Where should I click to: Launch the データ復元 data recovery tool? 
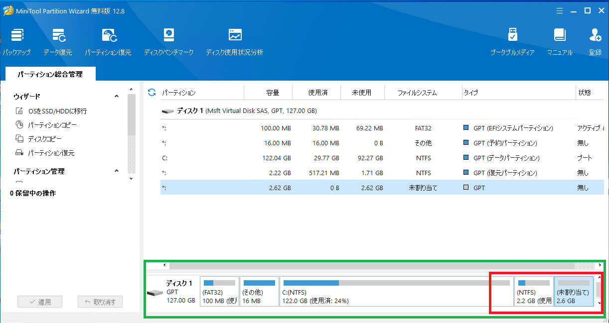58,42
